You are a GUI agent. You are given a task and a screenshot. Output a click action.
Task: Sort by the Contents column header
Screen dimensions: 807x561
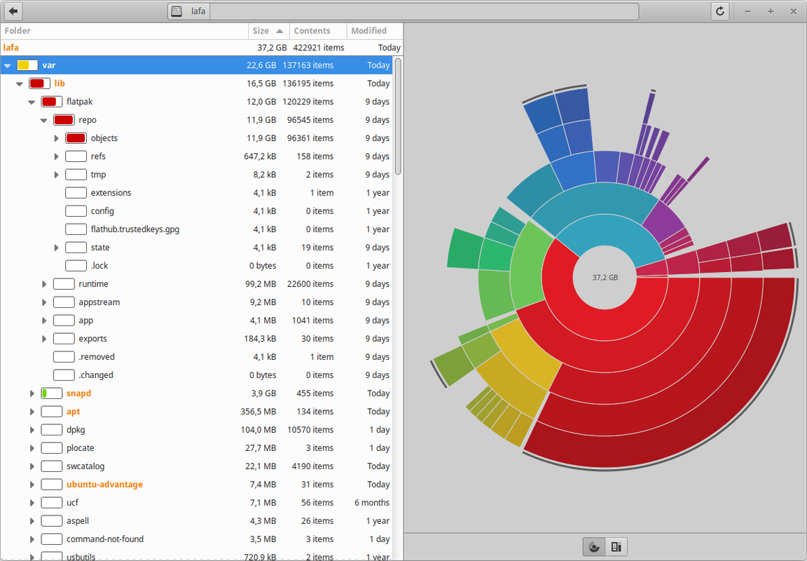pyautogui.click(x=317, y=31)
